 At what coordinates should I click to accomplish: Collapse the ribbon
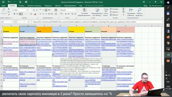tap(162, 18)
